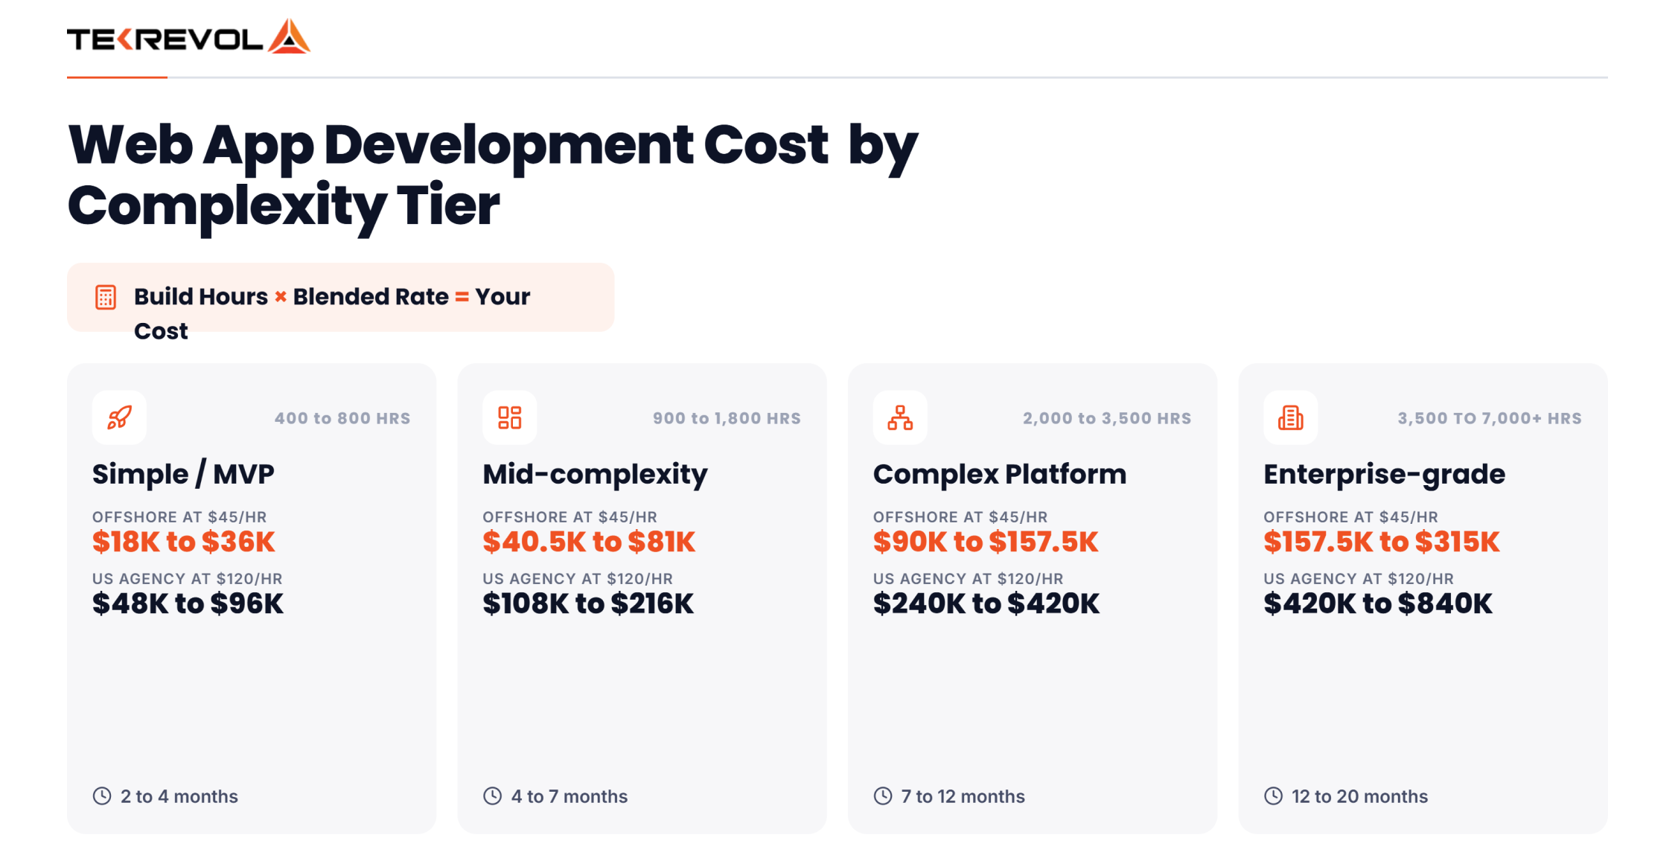Click '7 to 12 months' timeline text
Viewport: 1675px width, 852px height.
[x=963, y=796]
